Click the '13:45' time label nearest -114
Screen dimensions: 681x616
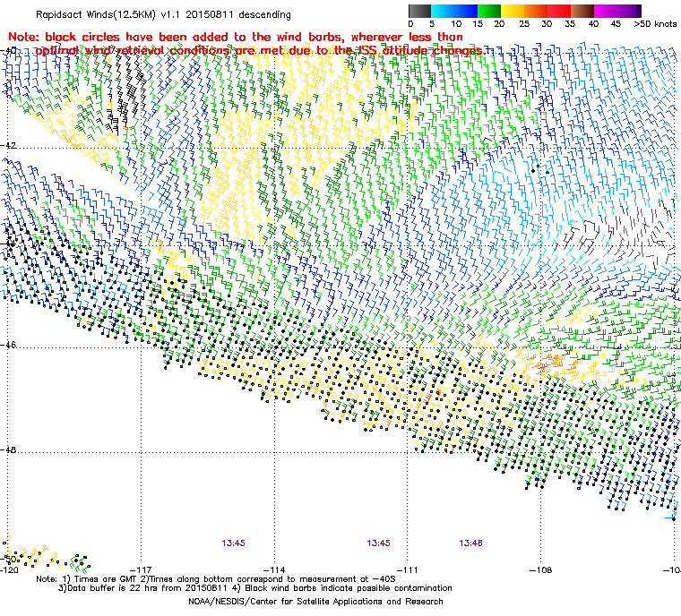[233, 543]
